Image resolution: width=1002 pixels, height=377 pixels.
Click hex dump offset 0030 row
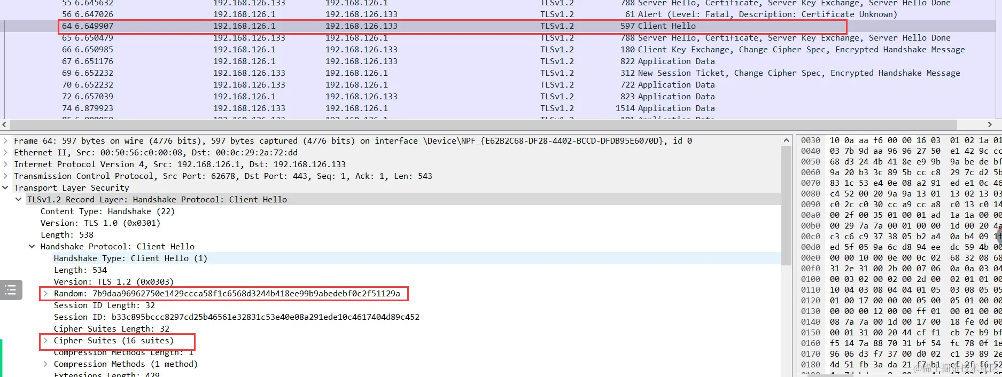(900, 140)
